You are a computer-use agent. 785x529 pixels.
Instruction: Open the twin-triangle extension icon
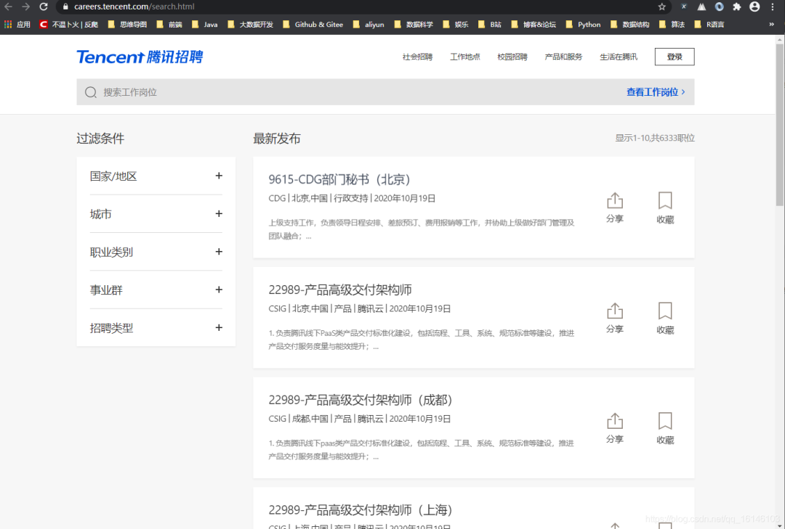click(x=701, y=7)
